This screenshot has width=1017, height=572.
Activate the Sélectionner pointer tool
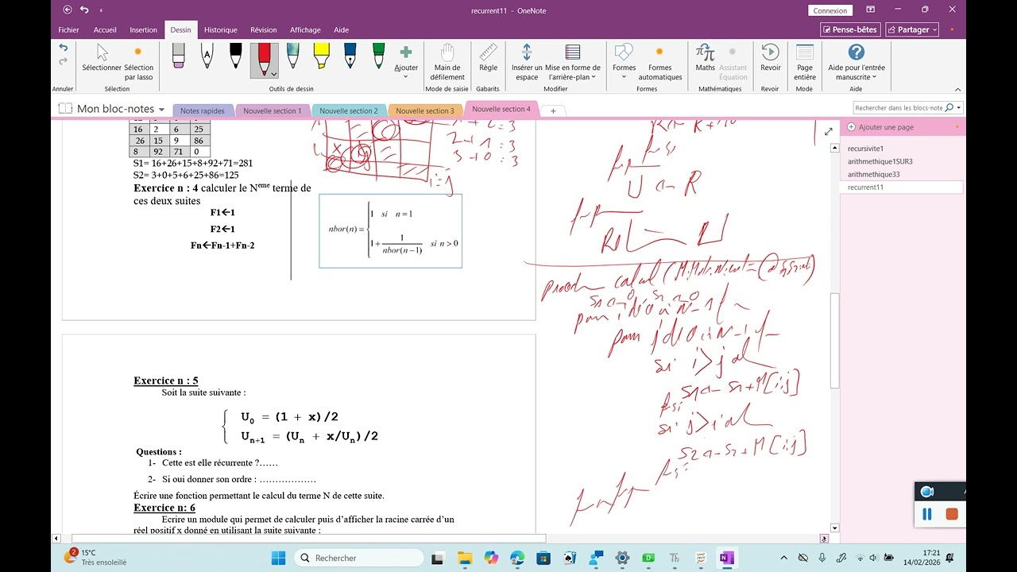tap(102, 58)
